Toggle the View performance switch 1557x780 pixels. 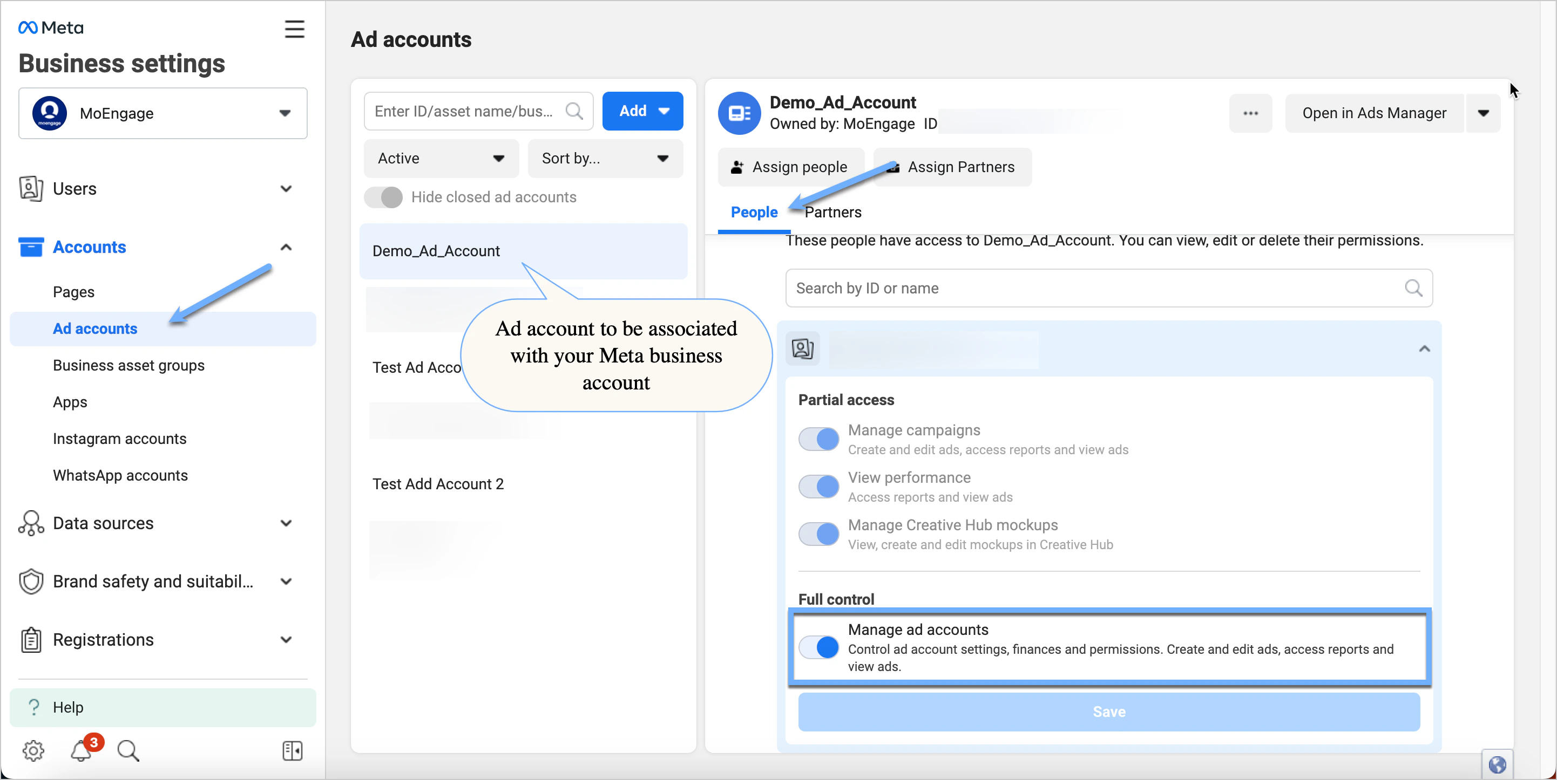coord(818,487)
